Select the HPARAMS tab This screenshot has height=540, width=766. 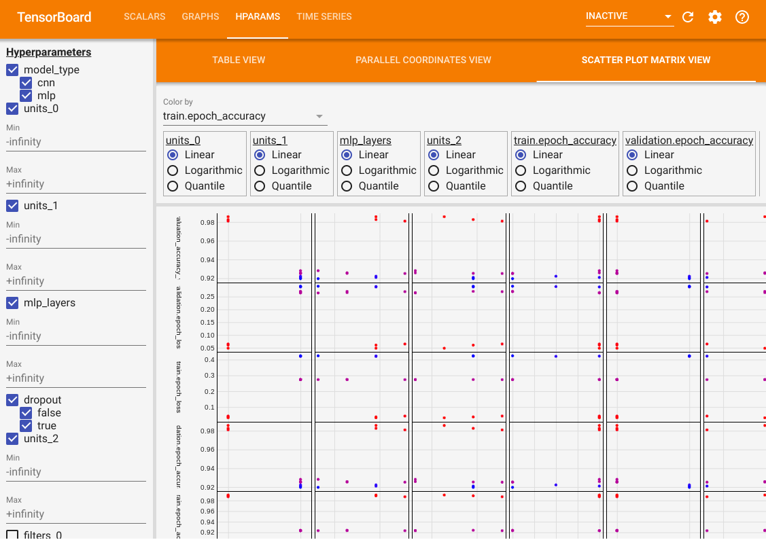[x=258, y=16]
